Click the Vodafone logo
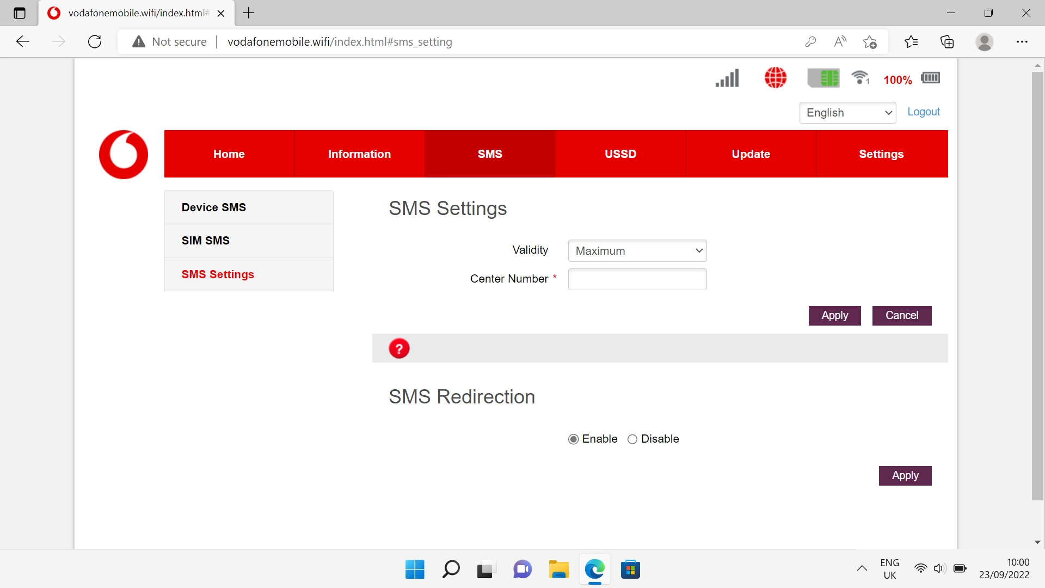This screenshot has width=1045, height=588. [123, 154]
